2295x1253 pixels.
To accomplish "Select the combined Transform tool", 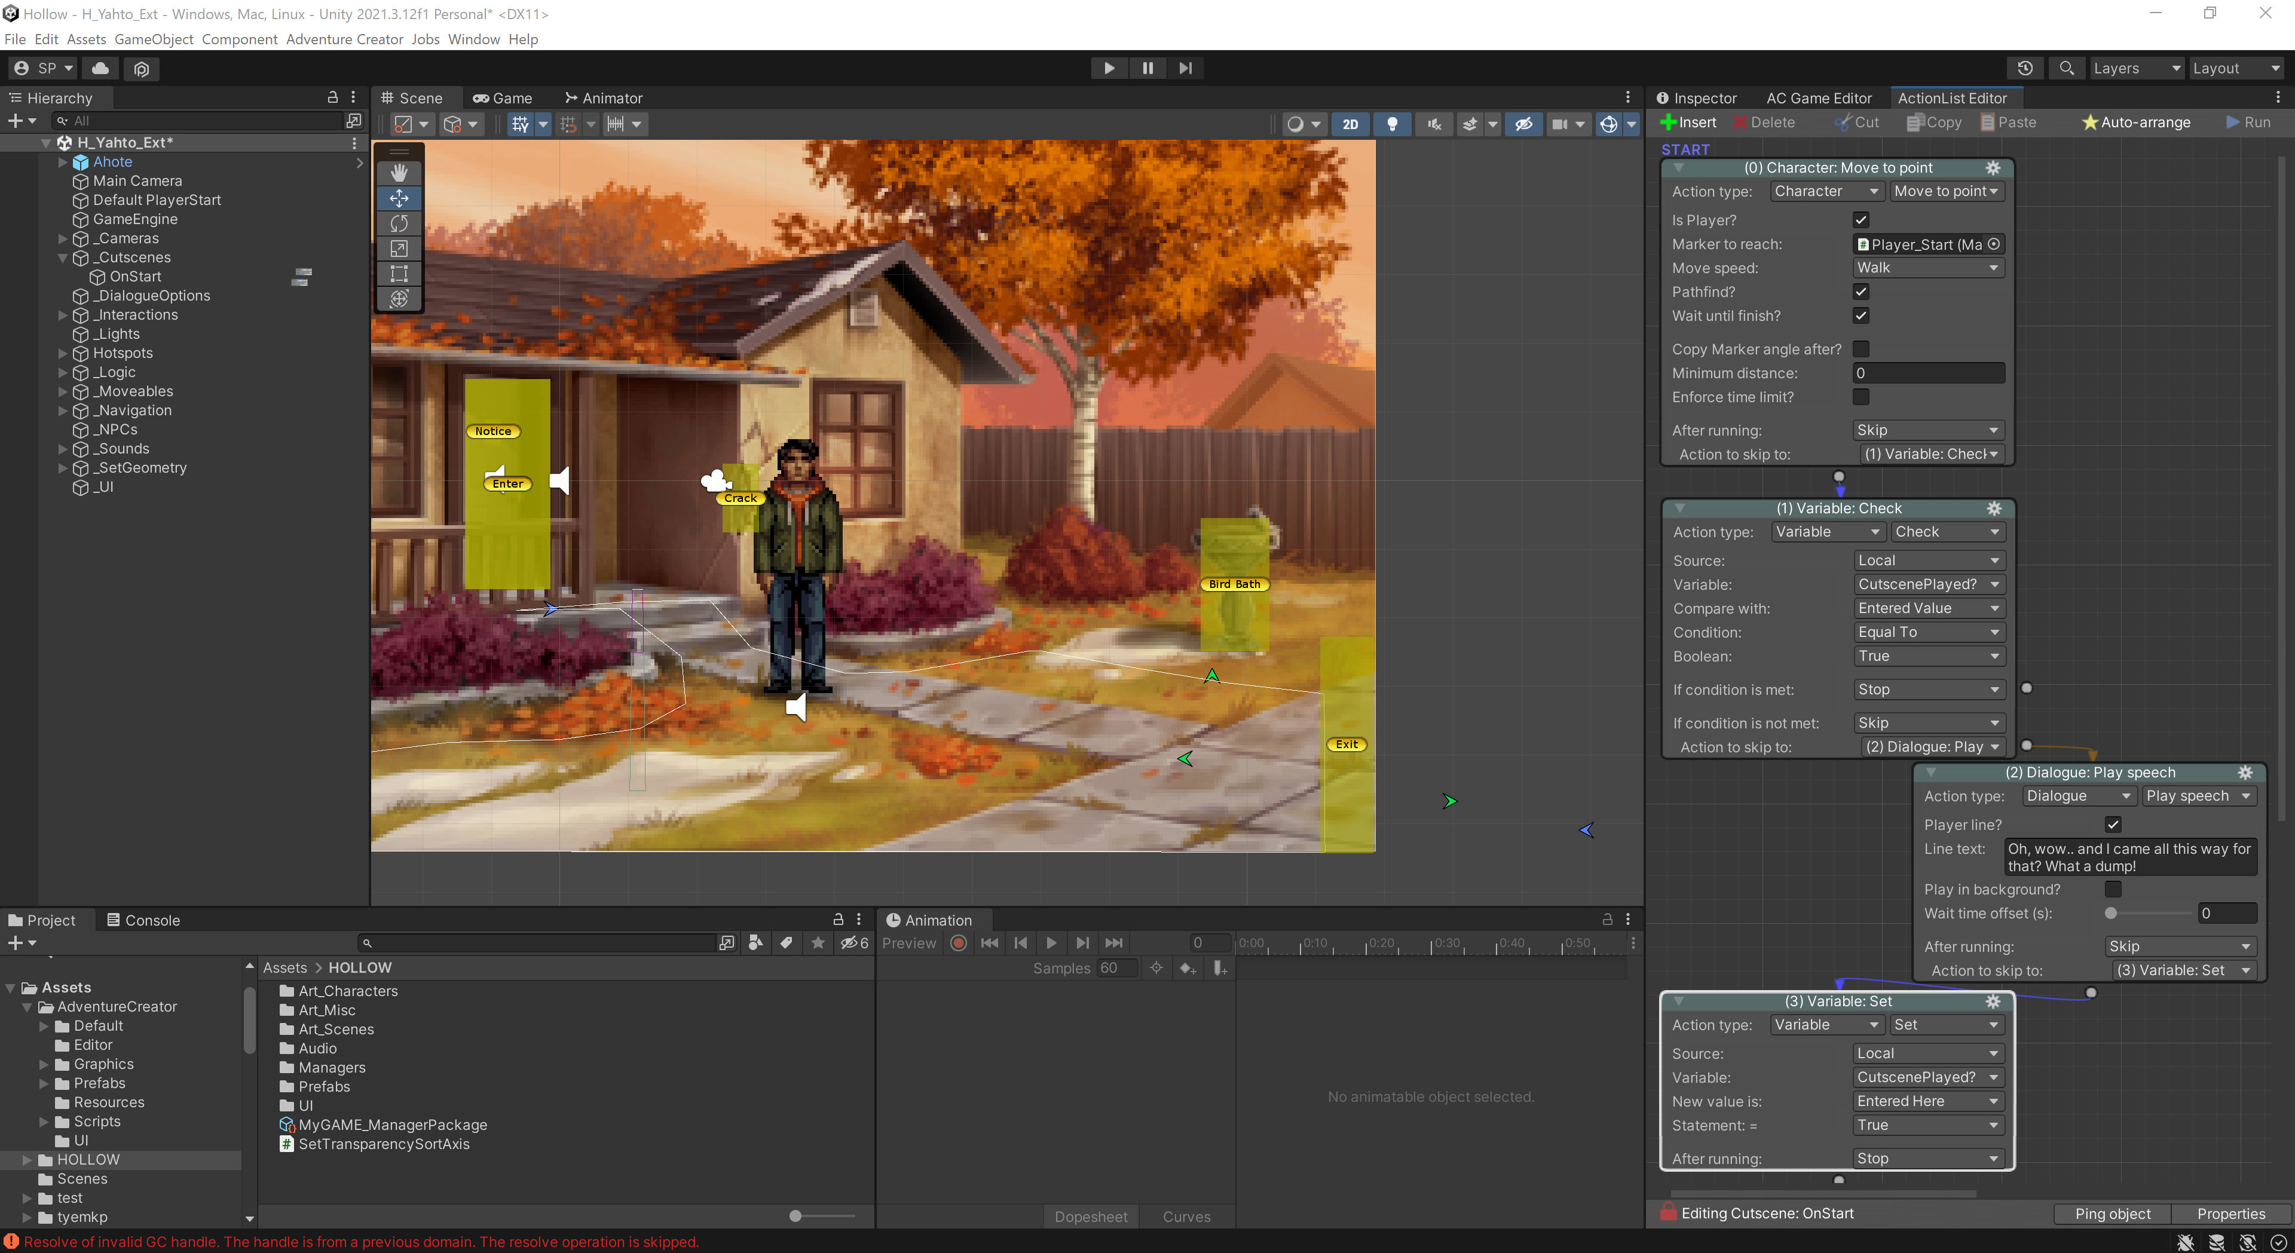I will 398,298.
